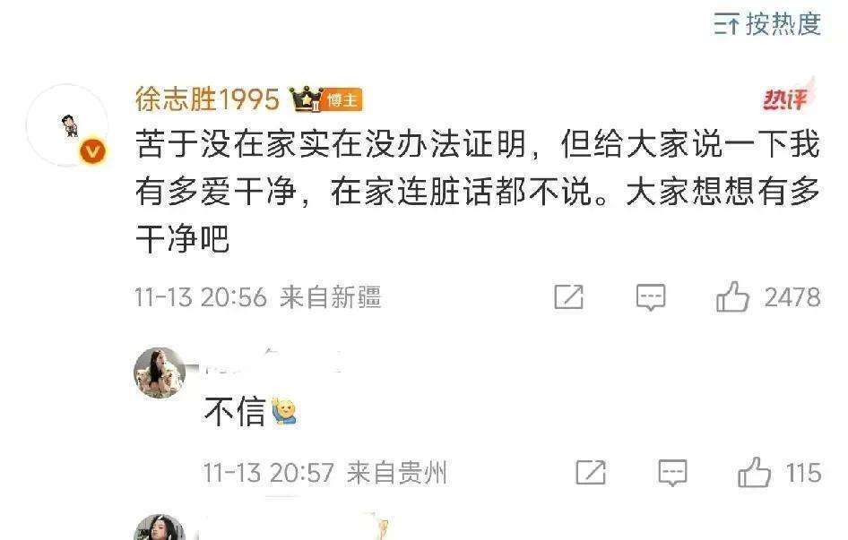Click the 不信 reply text
Viewport: 848px width, 540px height.
pos(235,411)
